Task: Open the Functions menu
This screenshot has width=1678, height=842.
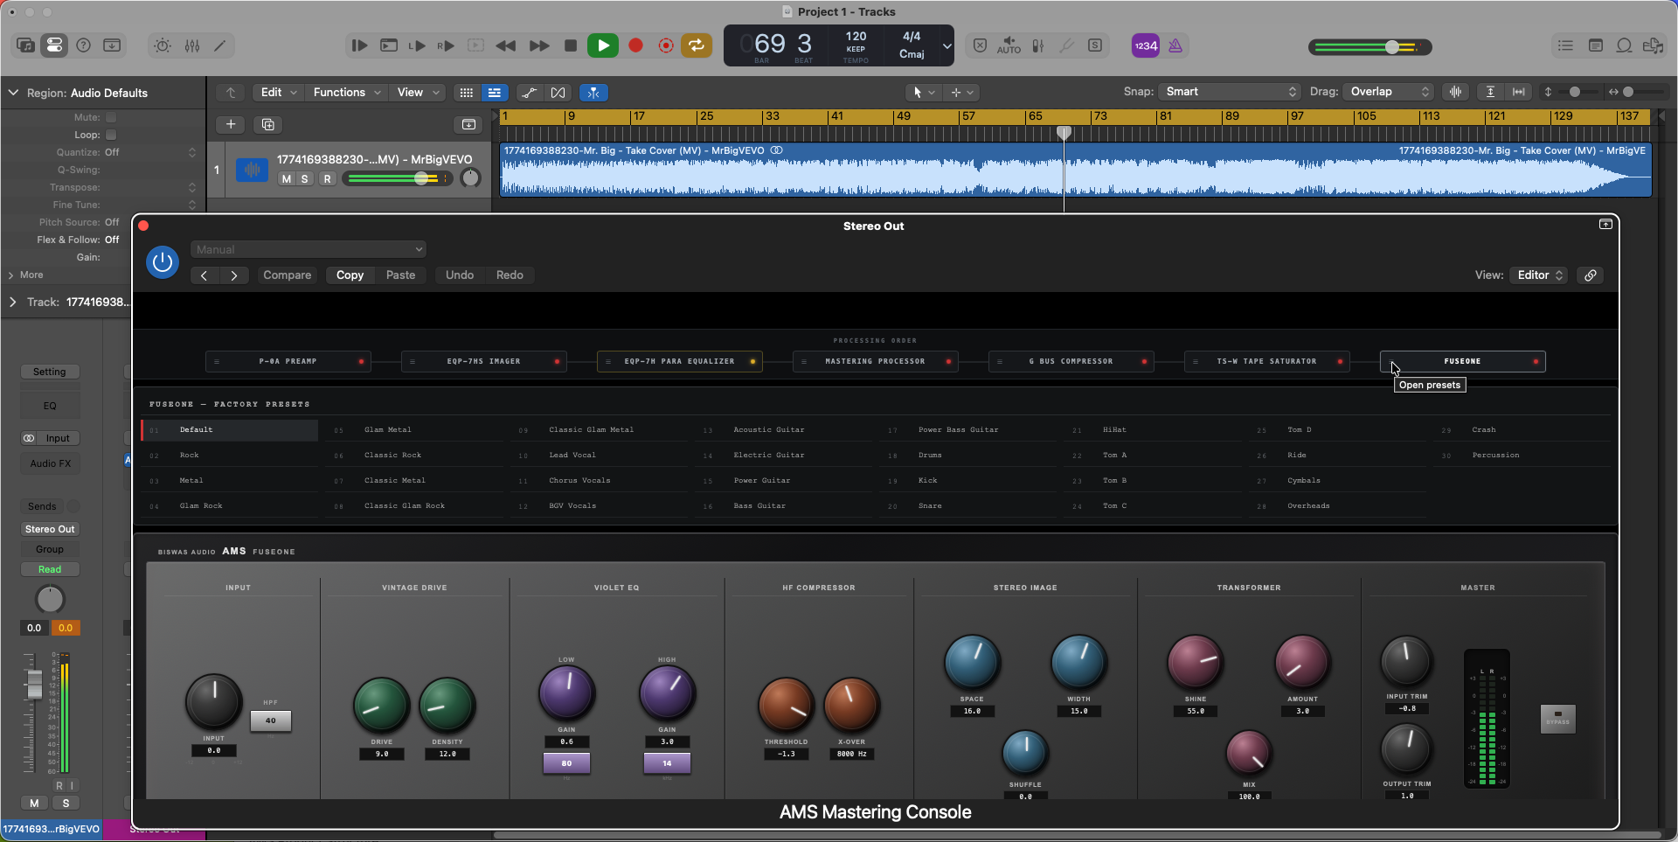Action: [x=347, y=92]
